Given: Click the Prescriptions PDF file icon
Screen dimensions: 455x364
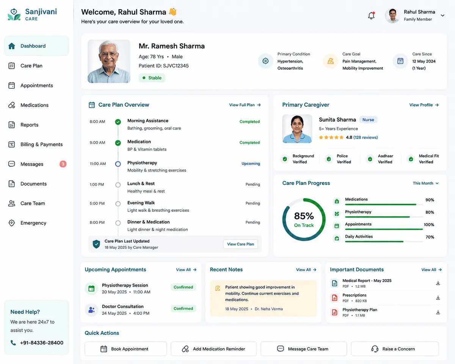Looking at the screenshot, I should tap(334, 298).
